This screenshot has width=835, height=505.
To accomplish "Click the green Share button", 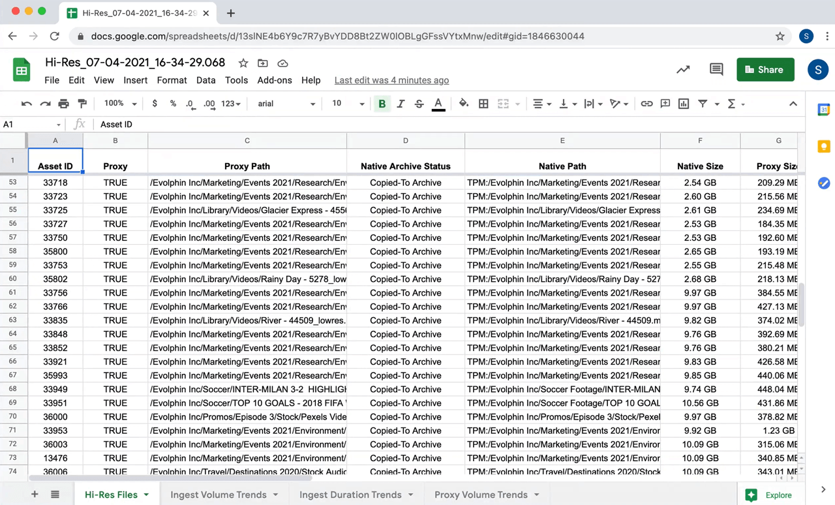I will [x=765, y=70].
